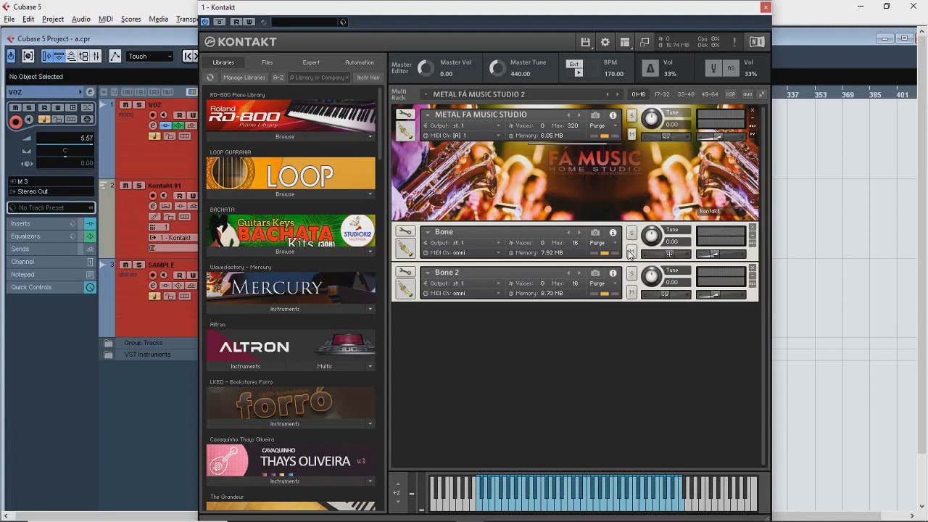Click Cubase constrain delay compensation button
The height and width of the screenshot is (522, 928).
28,56
